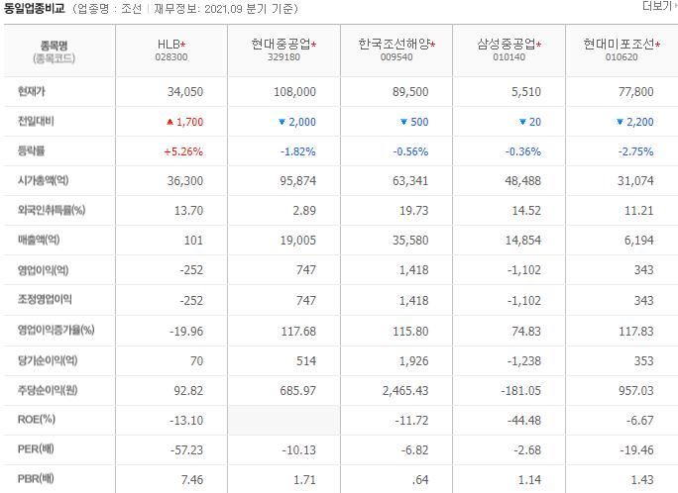Viewport: 678px width, 493px height.
Task: Click ROE value -44.48
Action: click(524, 421)
